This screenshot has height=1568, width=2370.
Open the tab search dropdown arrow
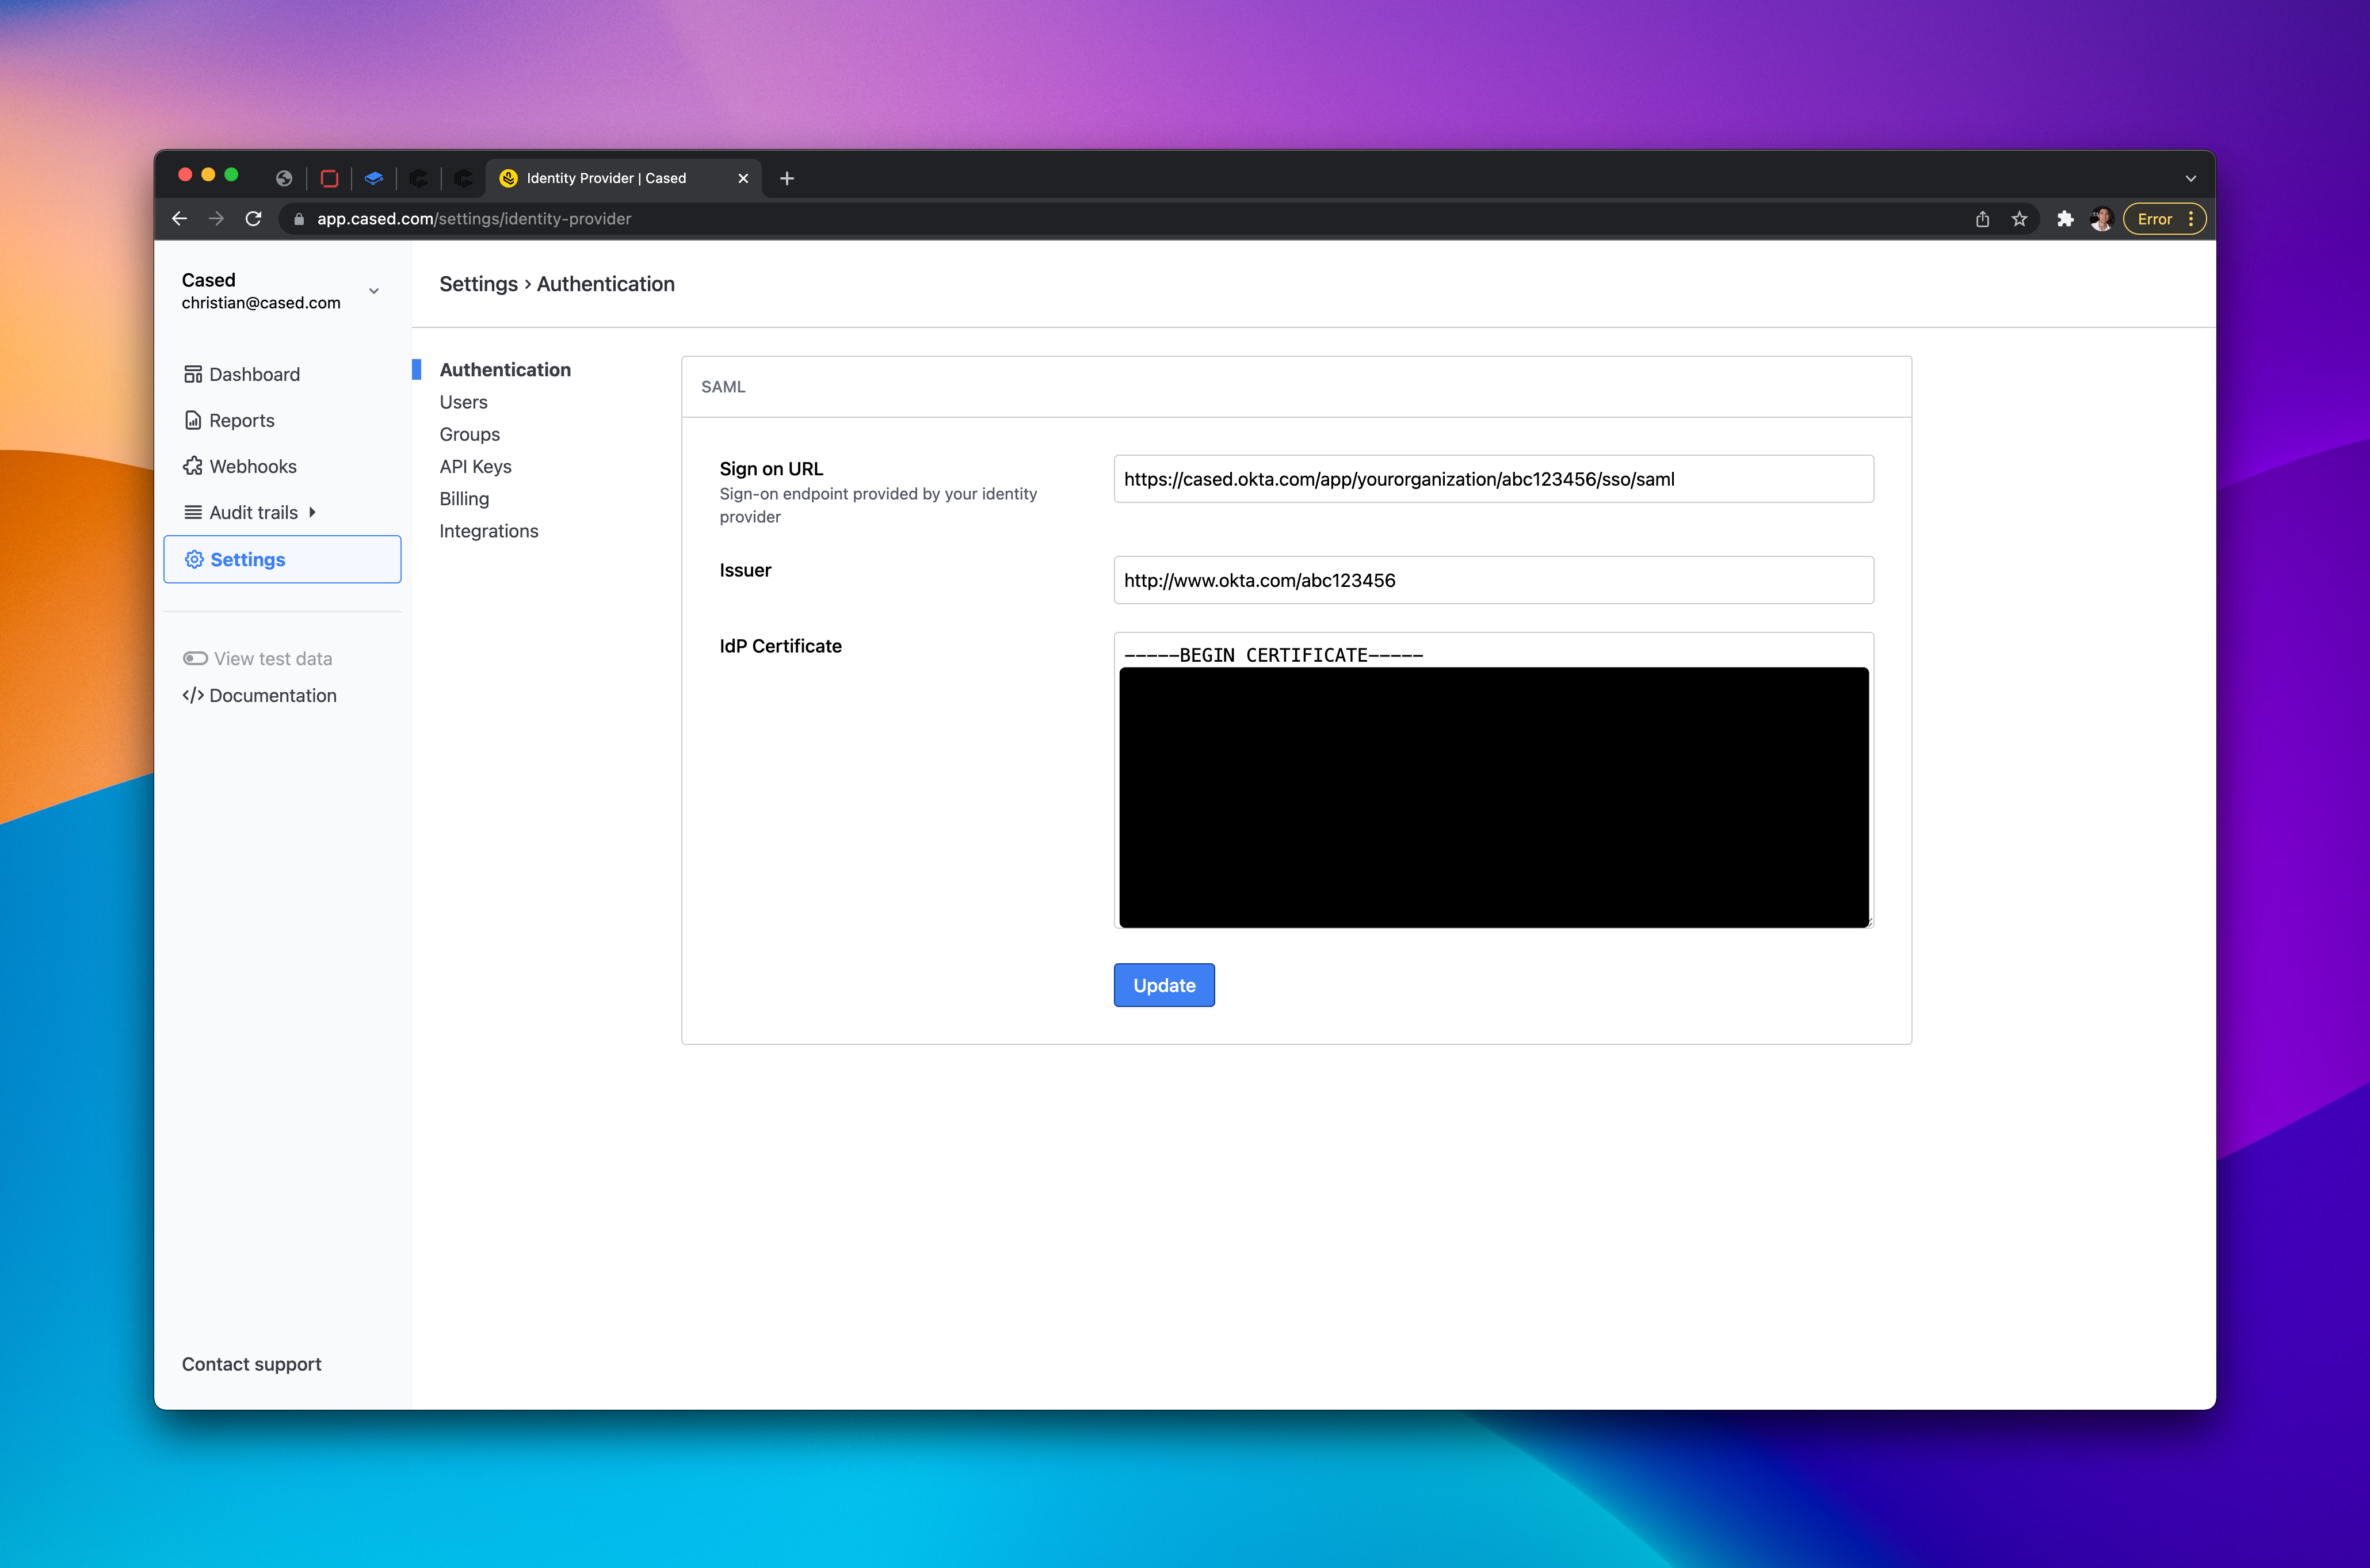pyautogui.click(x=2191, y=178)
